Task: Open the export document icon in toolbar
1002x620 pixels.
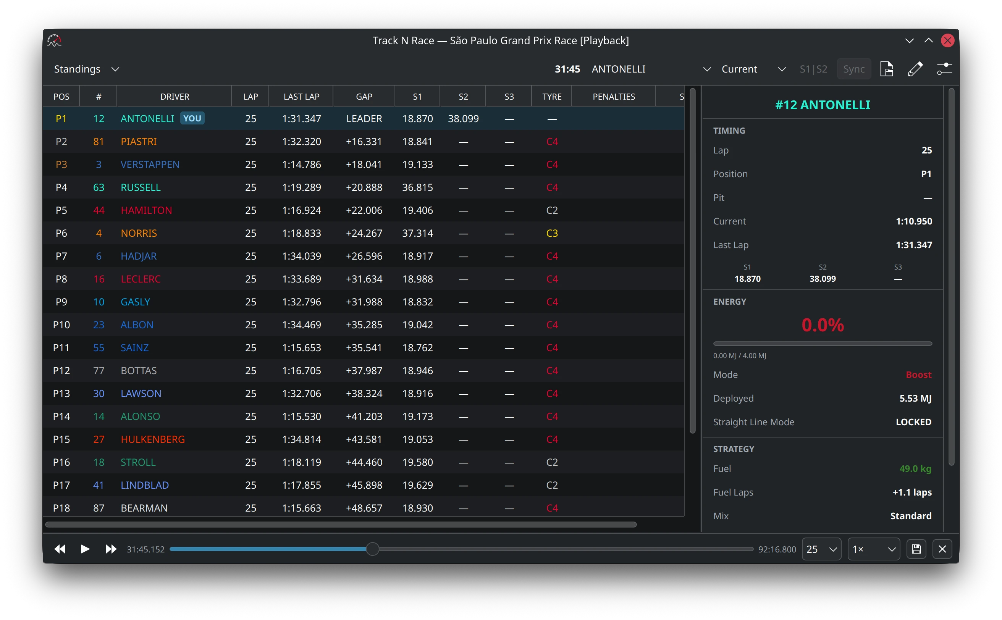Action: click(x=886, y=69)
